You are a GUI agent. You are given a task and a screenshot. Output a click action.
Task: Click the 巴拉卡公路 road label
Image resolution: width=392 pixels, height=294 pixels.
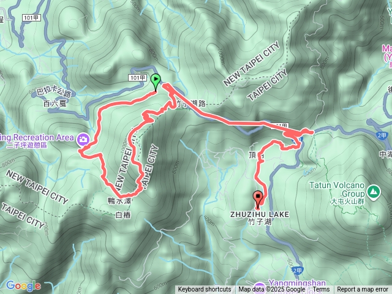[54, 91]
